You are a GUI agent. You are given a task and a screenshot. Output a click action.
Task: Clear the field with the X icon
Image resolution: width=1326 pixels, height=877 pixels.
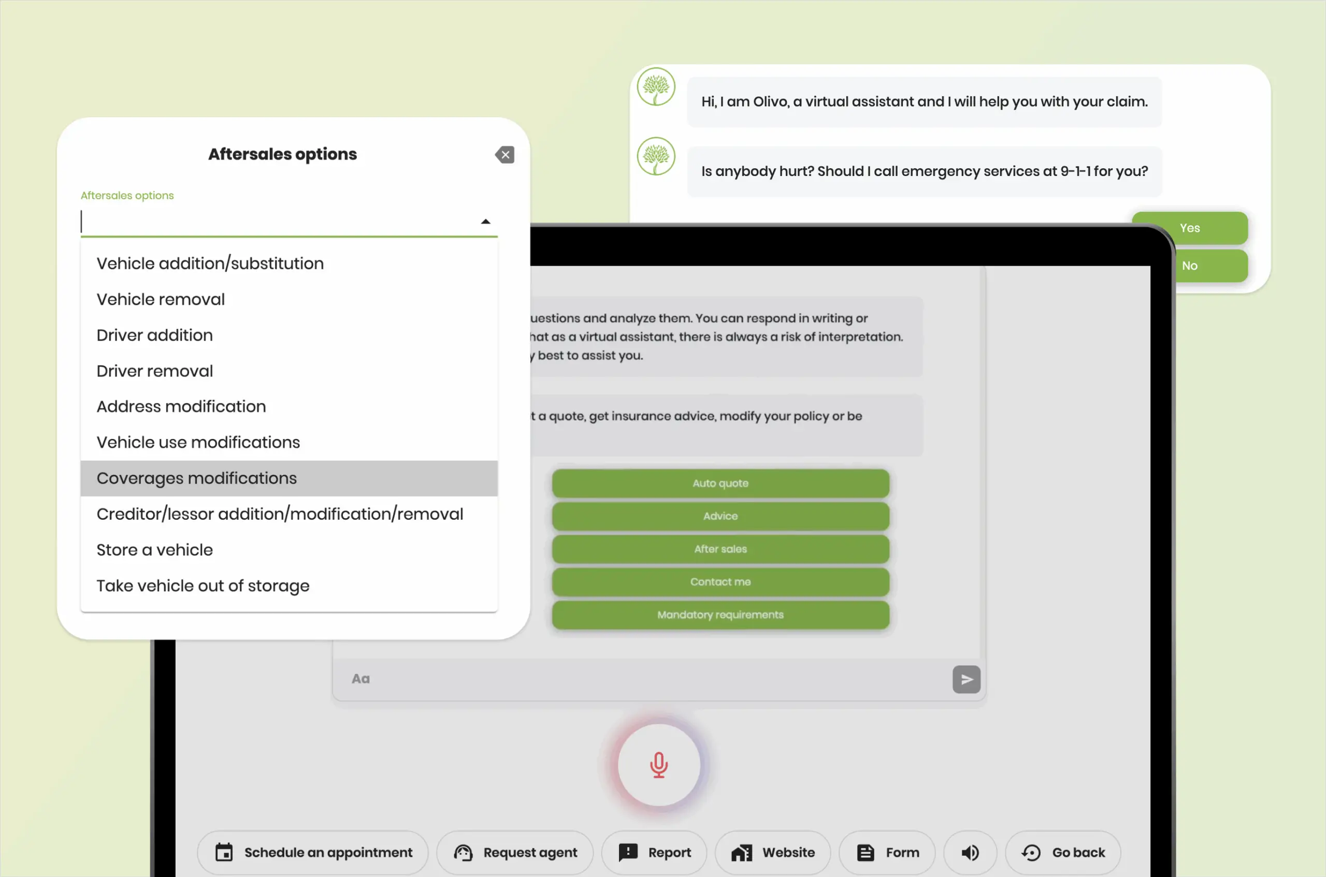(x=505, y=154)
